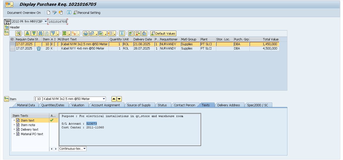Open Personal Setting

pyautogui.click(x=87, y=13)
